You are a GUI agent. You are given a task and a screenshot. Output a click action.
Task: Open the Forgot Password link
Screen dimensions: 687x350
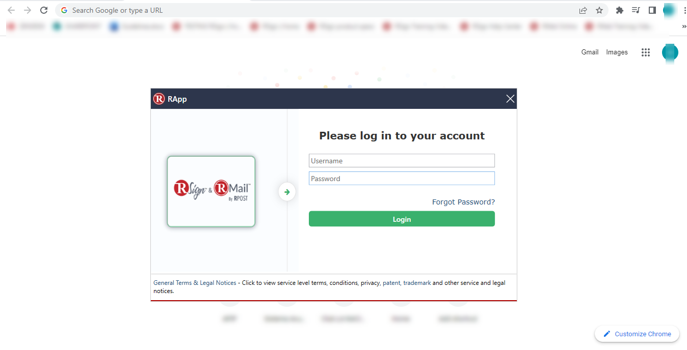click(463, 202)
